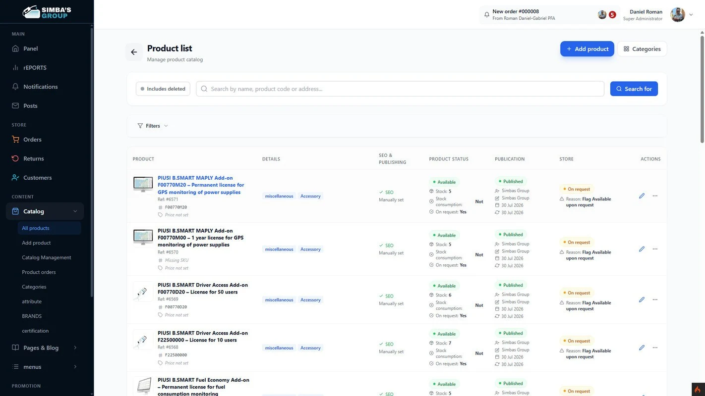Open Driver Access F22500000 product title
Viewport: 705px width, 396px height.
pos(203,337)
